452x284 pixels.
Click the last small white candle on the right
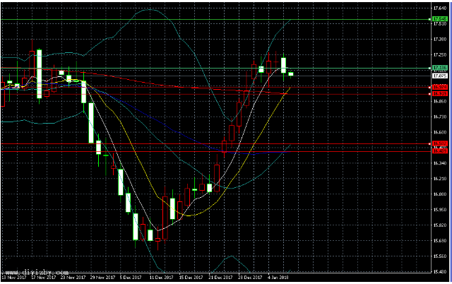[x=290, y=73]
